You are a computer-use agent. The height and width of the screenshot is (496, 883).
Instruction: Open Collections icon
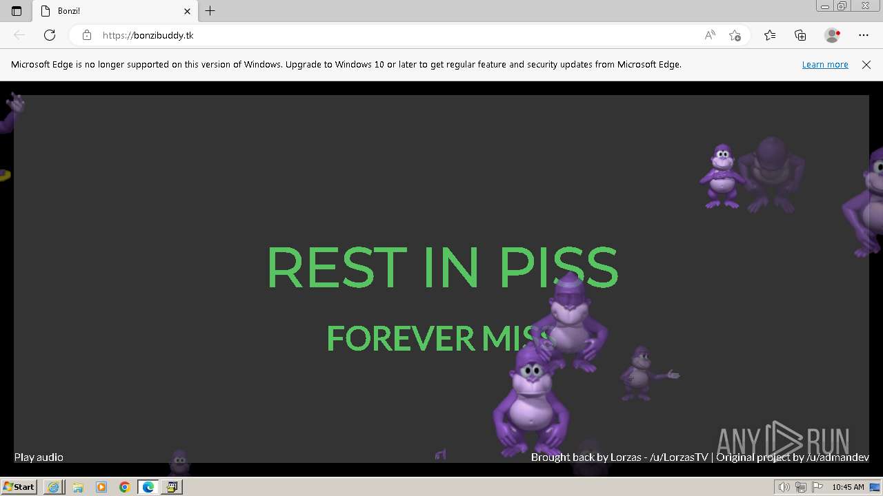coord(800,35)
